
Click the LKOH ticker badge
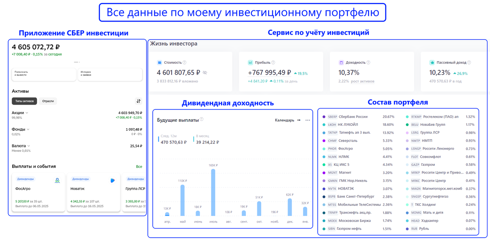pyautogui.click(x=332, y=125)
